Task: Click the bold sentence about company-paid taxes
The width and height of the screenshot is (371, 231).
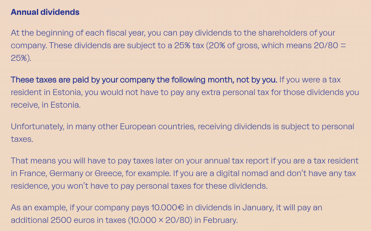Action: pos(144,80)
